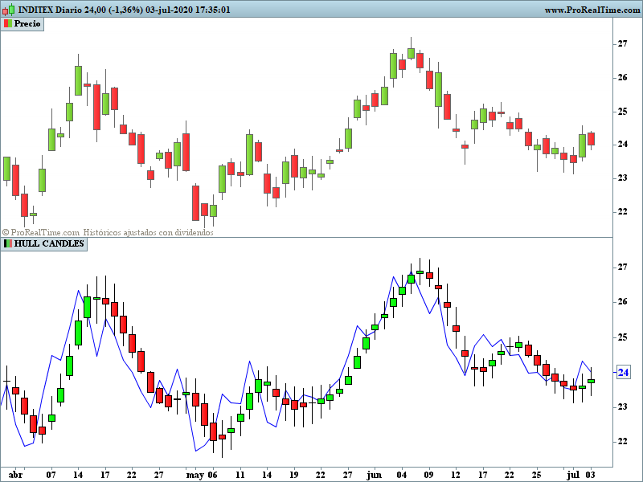643x482 pixels.
Task: Click the candlestick icon beside INDITEX title
Action: click(9, 10)
